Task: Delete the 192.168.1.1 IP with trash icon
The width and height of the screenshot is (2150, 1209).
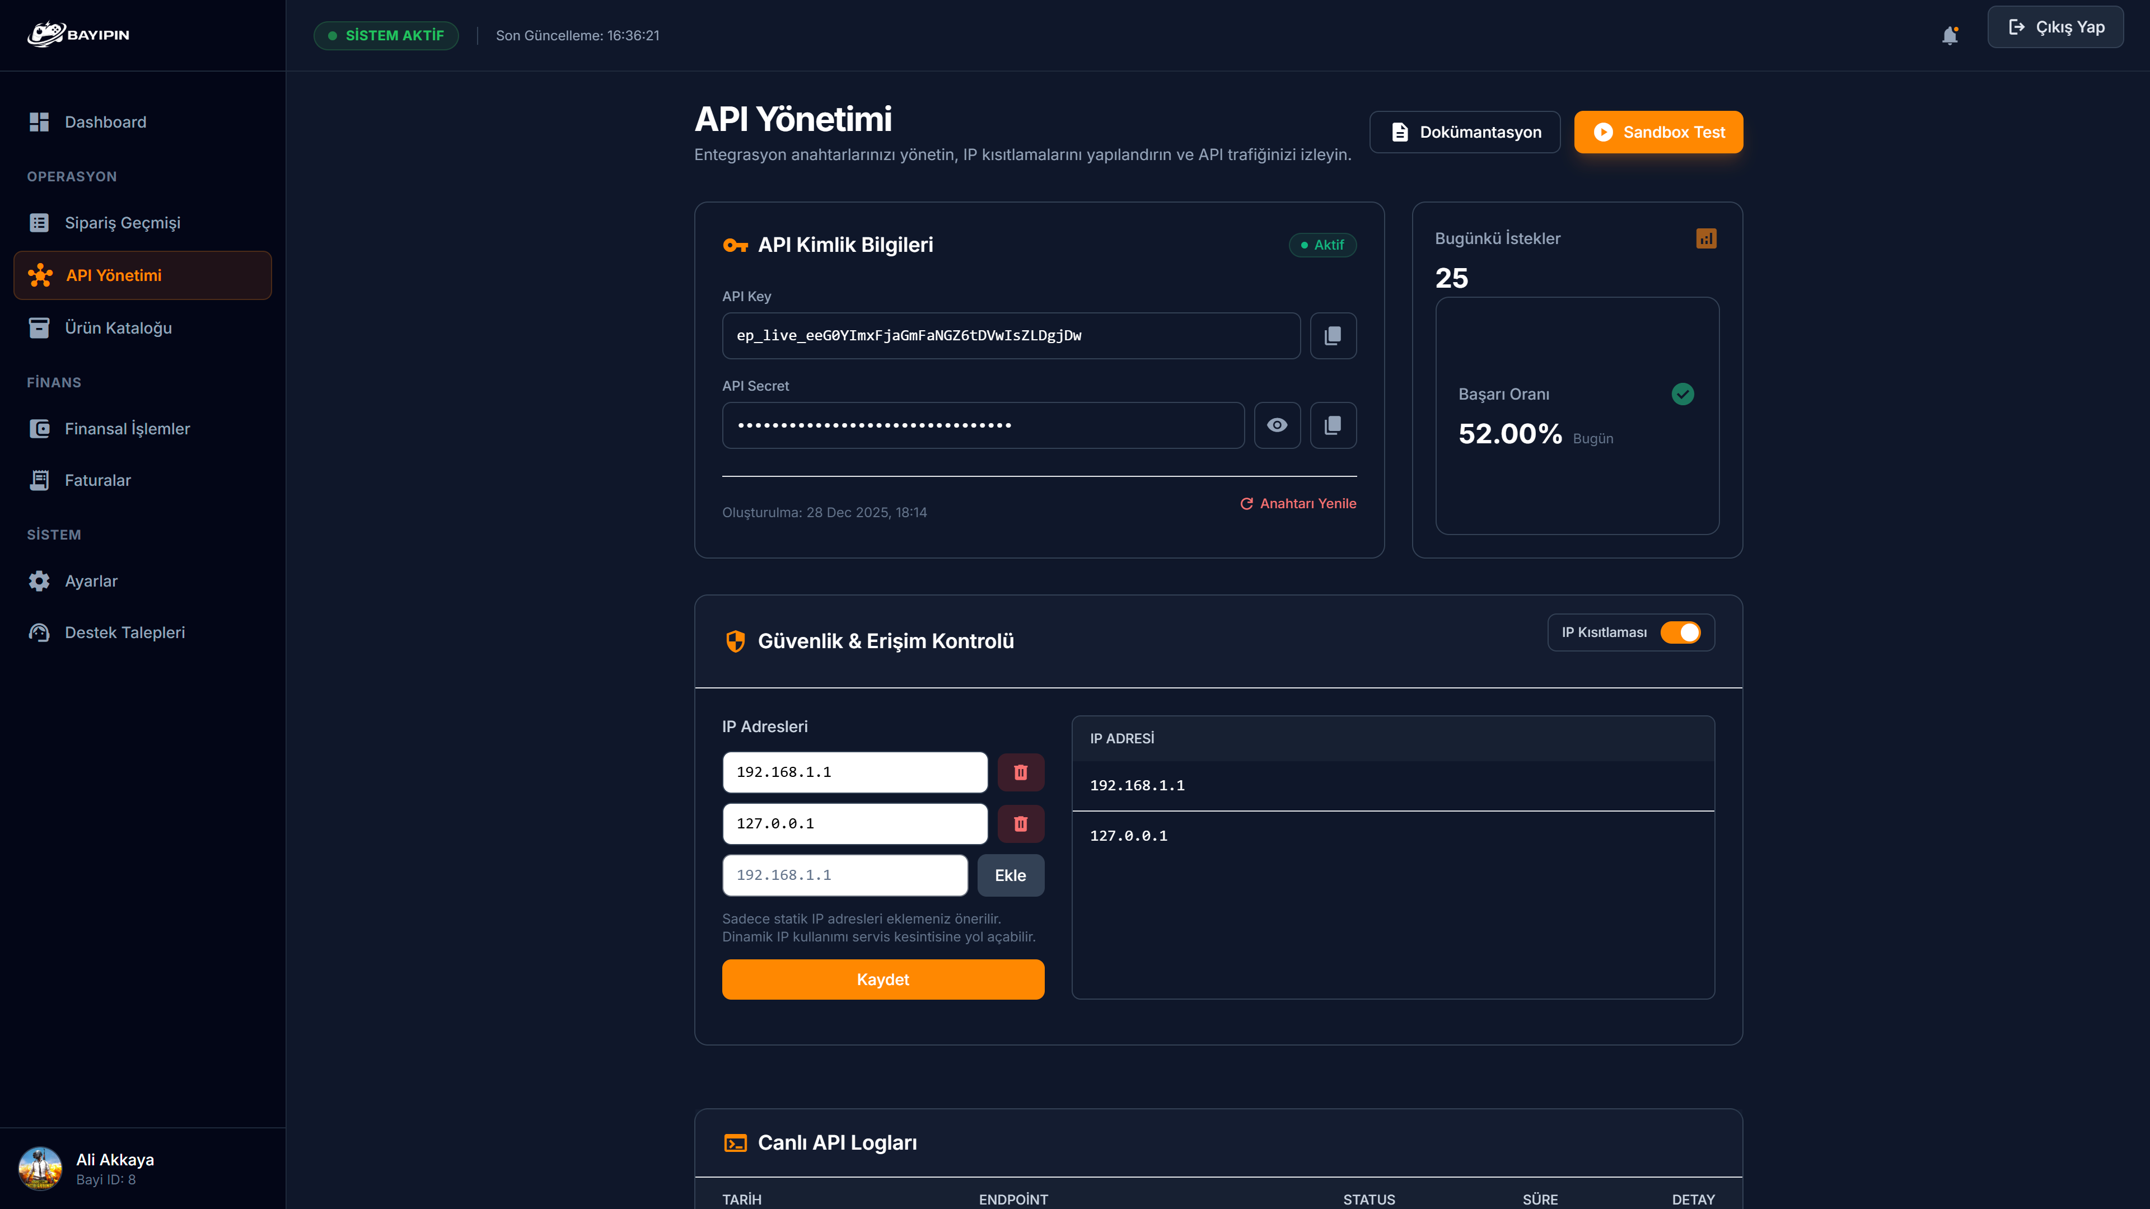Action: [x=1021, y=772]
